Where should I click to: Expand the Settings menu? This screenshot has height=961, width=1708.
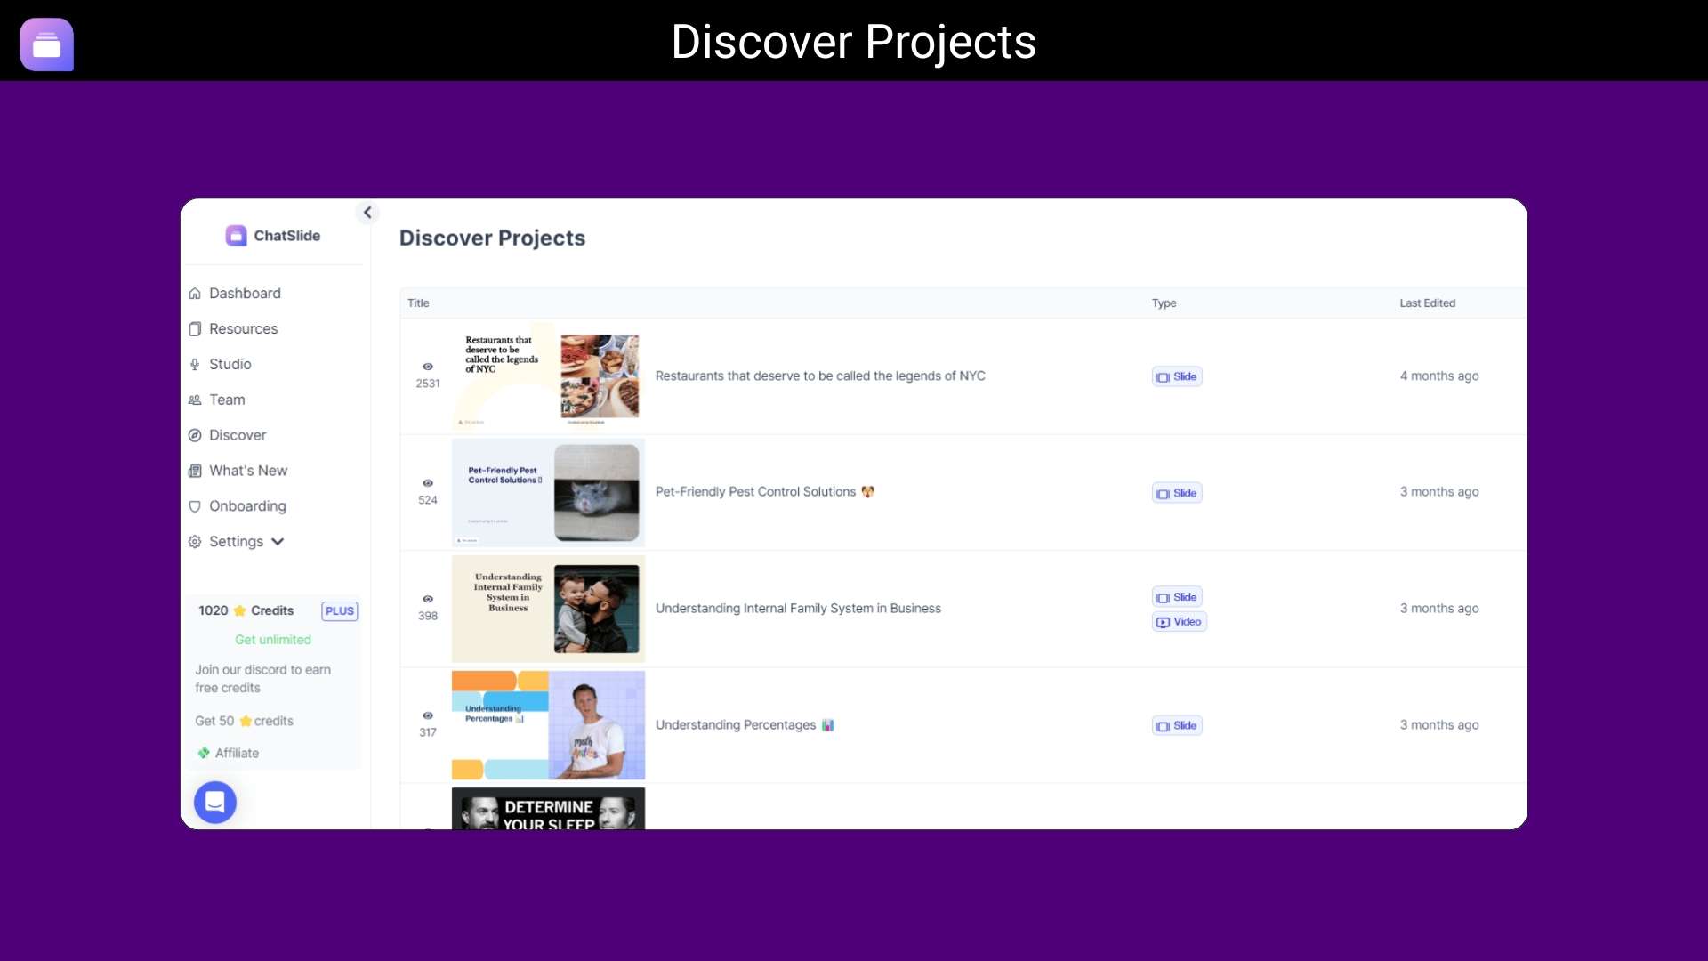click(236, 541)
